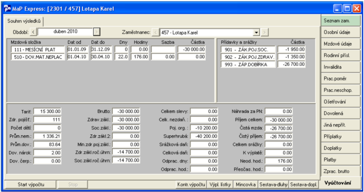Select previous employee arrow
Screen dimensions: 364x192
(x=156, y=32)
